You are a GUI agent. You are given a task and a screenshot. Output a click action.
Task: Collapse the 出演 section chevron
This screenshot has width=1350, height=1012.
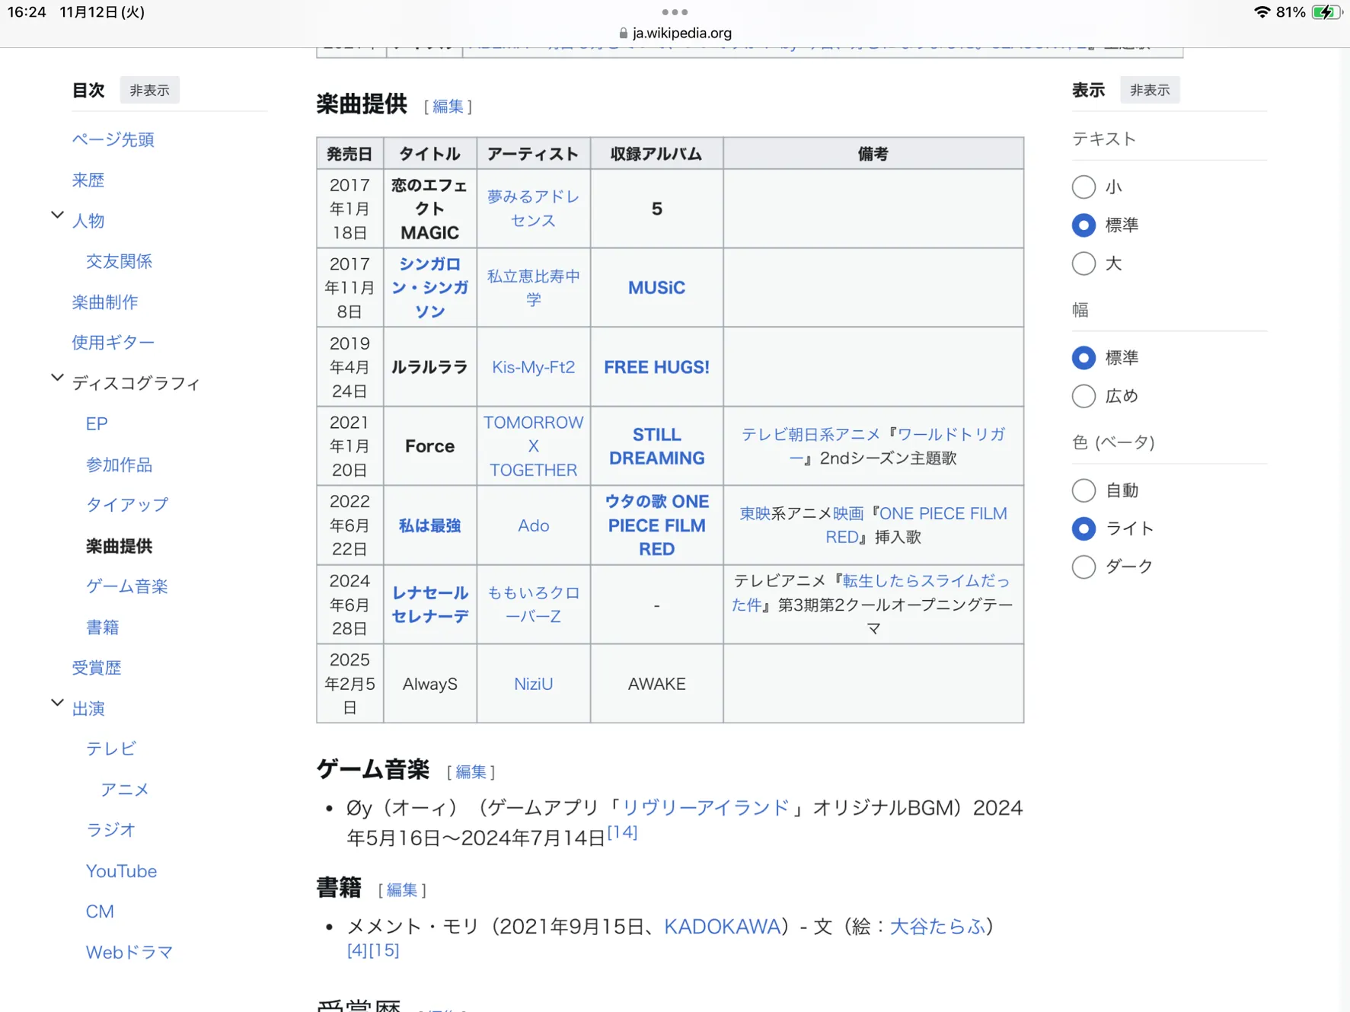[x=57, y=703]
